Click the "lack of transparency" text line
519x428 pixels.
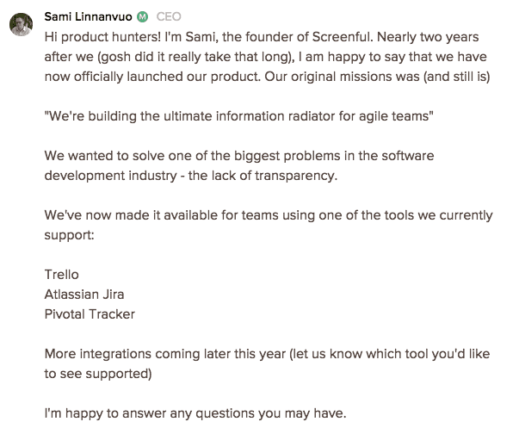[191, 176]
